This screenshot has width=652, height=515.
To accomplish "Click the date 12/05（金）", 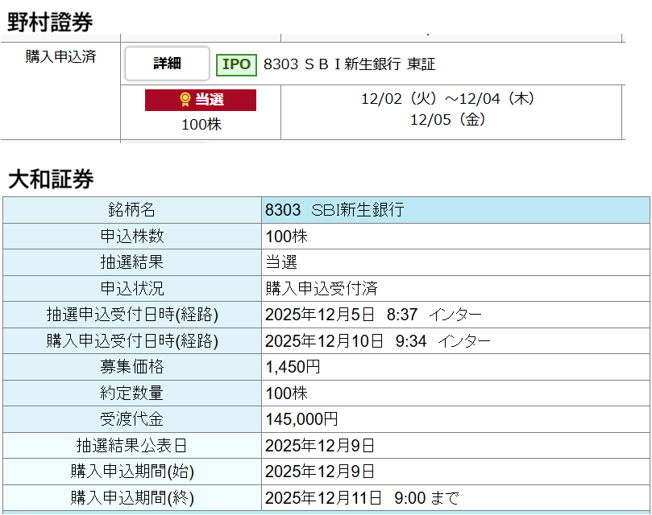I will [x=448, y=120].
